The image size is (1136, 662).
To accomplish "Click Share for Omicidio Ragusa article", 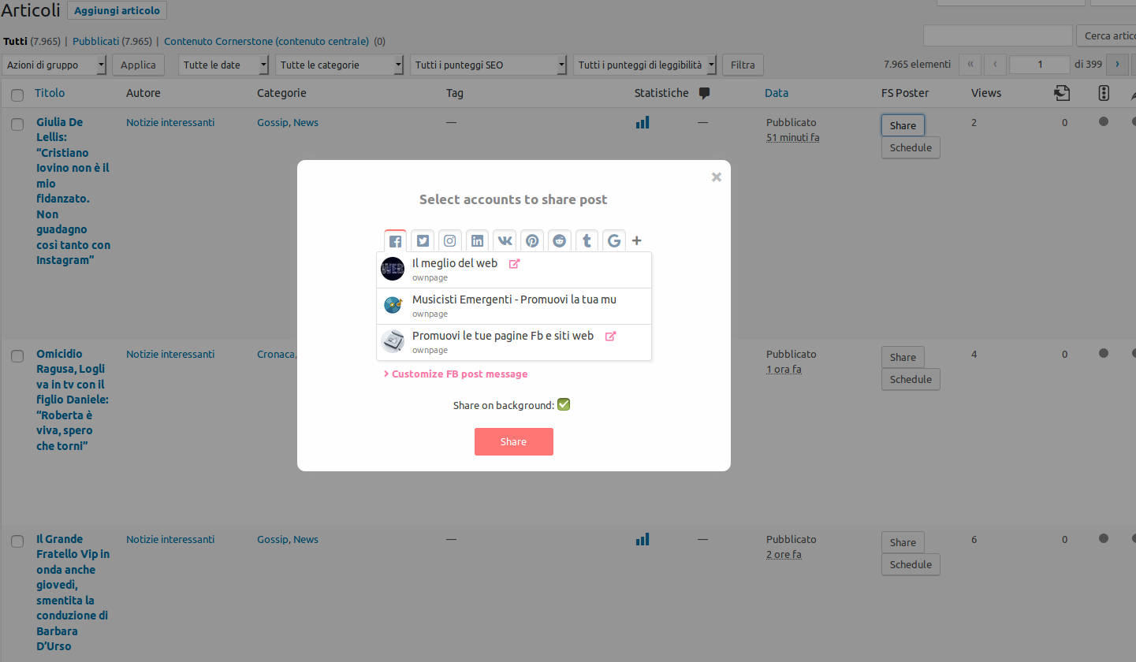I will (903, 357).
